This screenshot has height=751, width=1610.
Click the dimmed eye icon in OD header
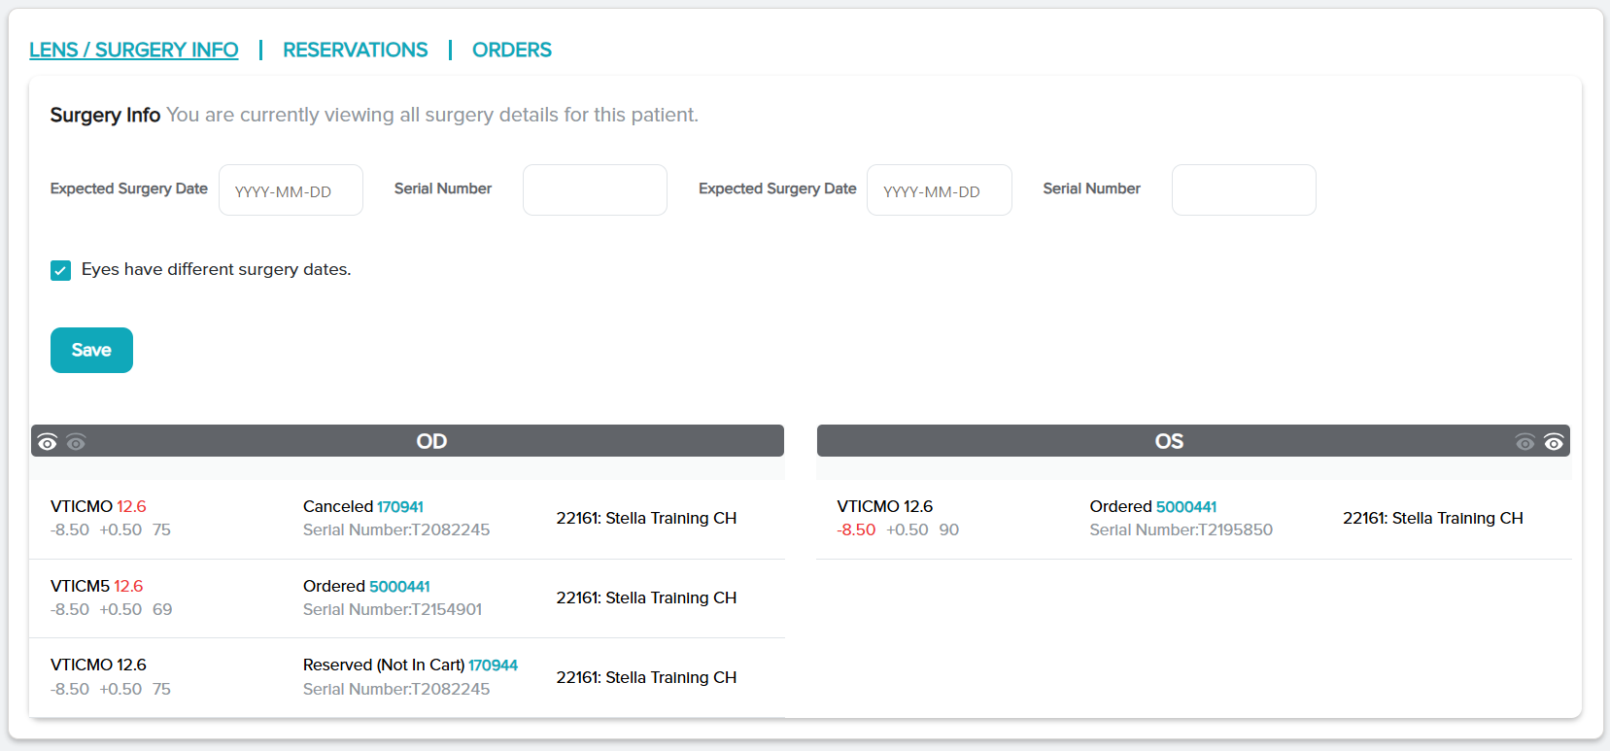click(76, 442)
